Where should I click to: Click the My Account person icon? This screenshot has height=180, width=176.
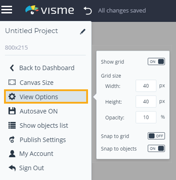(x=12, y=154)
